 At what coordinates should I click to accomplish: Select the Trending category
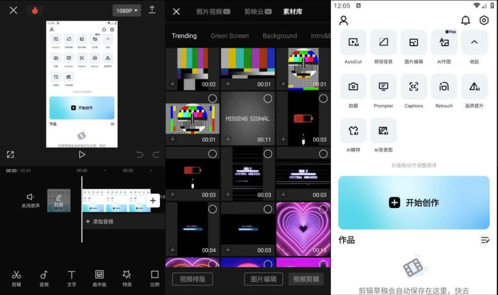[x=184, y=36]
